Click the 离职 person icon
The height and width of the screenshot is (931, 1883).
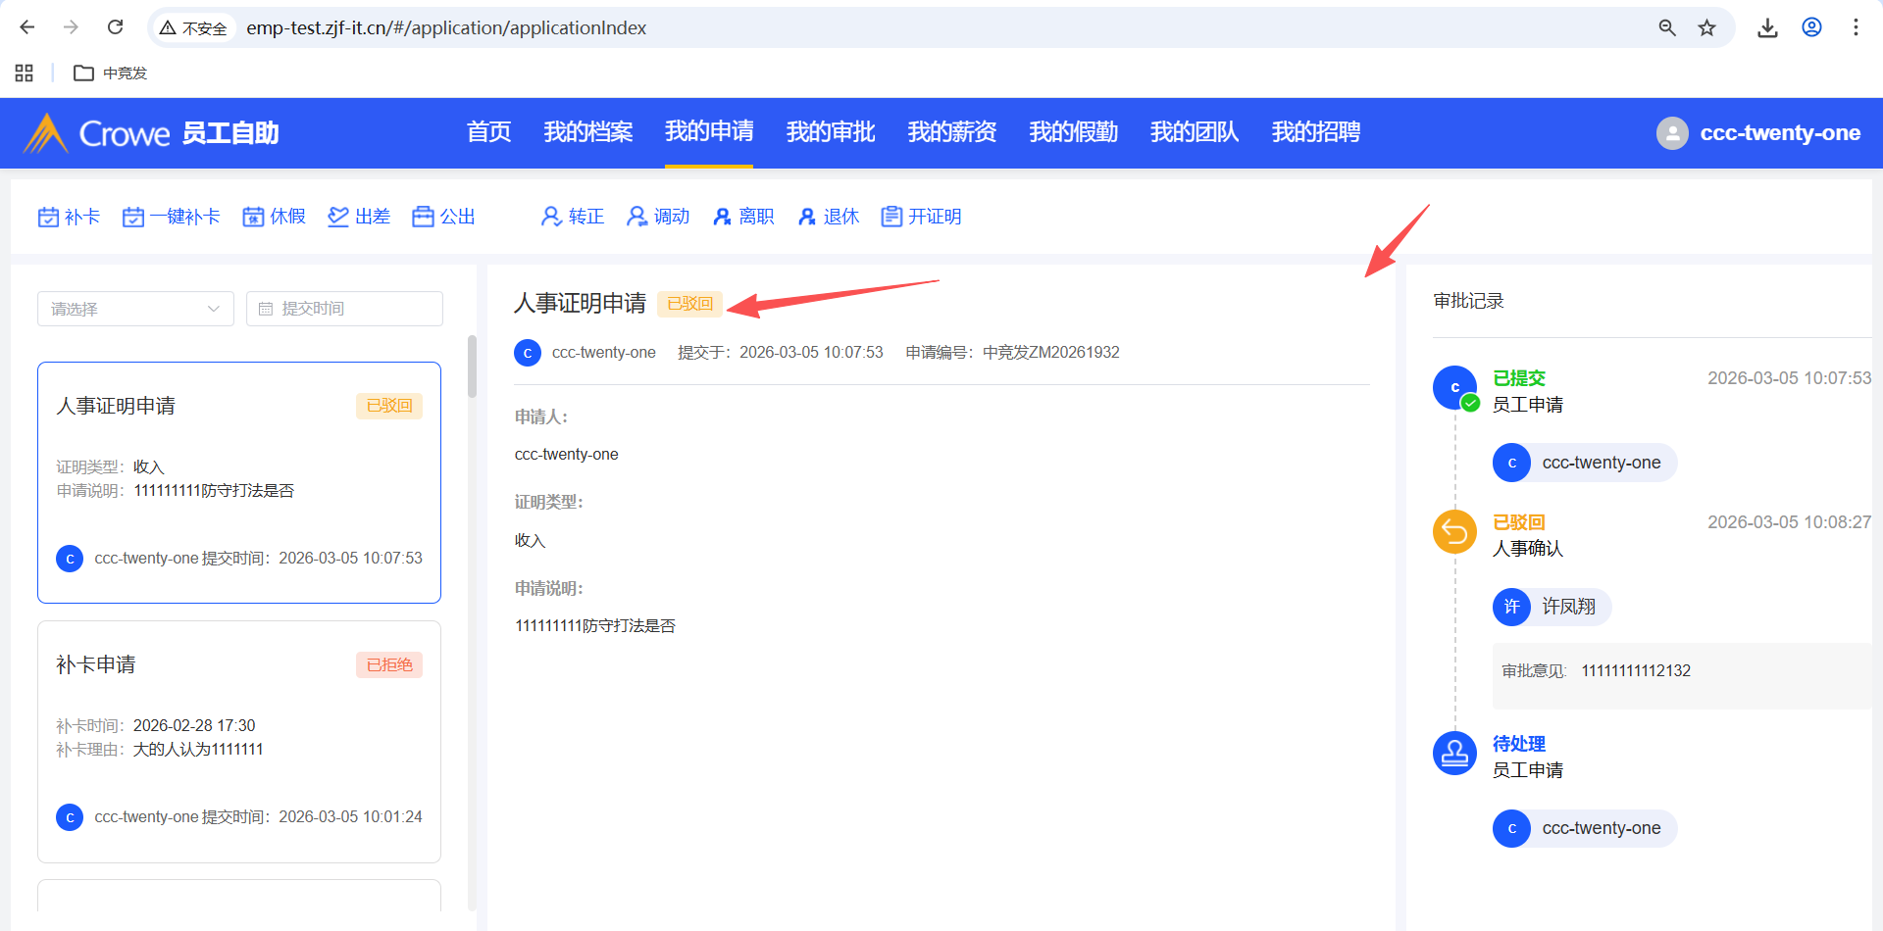(x=723, y=217)
